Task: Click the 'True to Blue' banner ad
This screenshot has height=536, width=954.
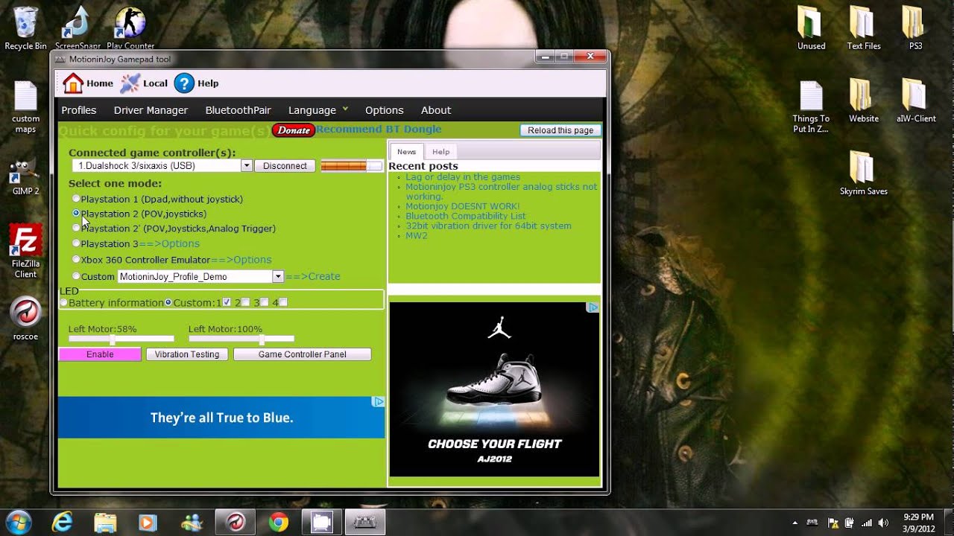Action: coord(221,417)
